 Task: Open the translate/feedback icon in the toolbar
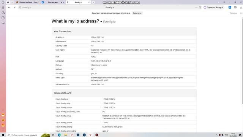(235, 8)
